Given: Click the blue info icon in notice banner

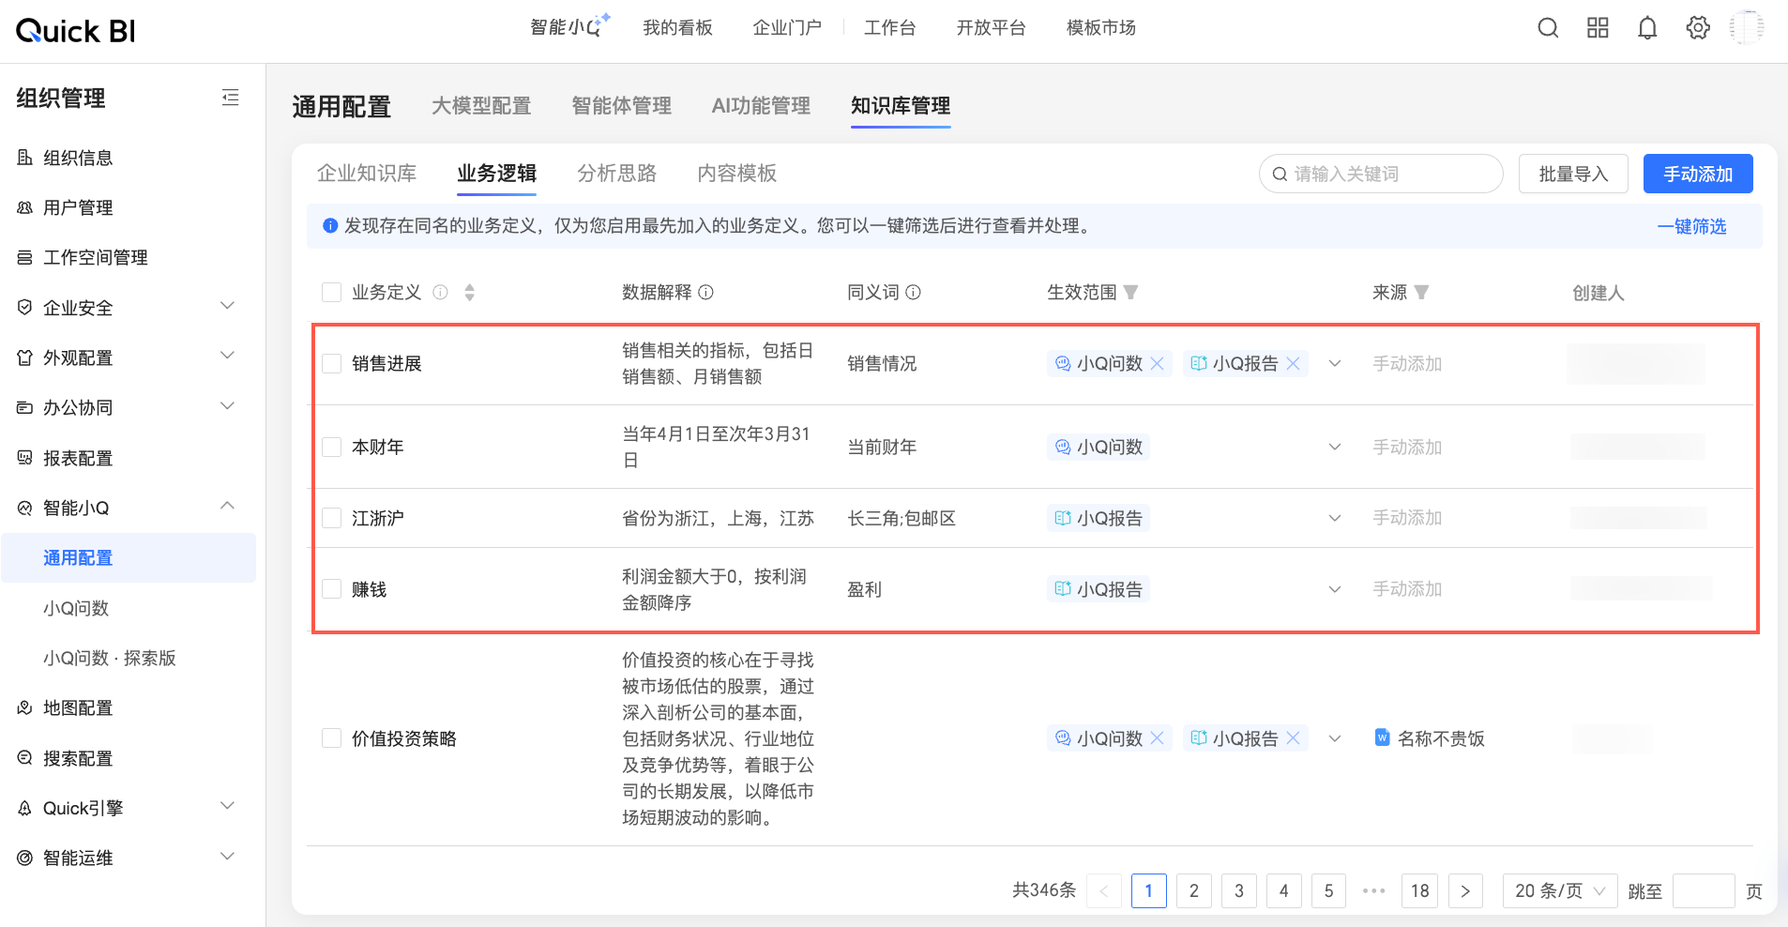Looking at the screenshot, I should (x=330, y=225).
